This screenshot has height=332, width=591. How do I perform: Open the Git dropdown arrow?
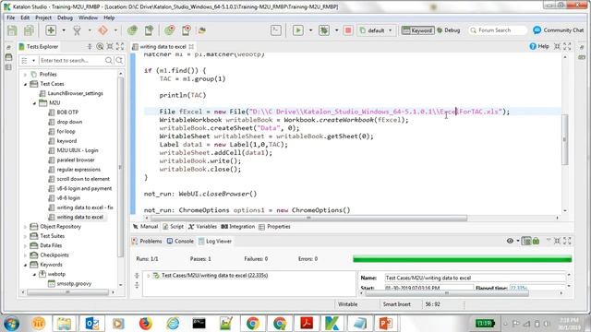[x=115, y=30]
